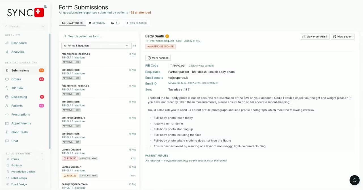Click the Label Design tag icon

click(8, 178)
